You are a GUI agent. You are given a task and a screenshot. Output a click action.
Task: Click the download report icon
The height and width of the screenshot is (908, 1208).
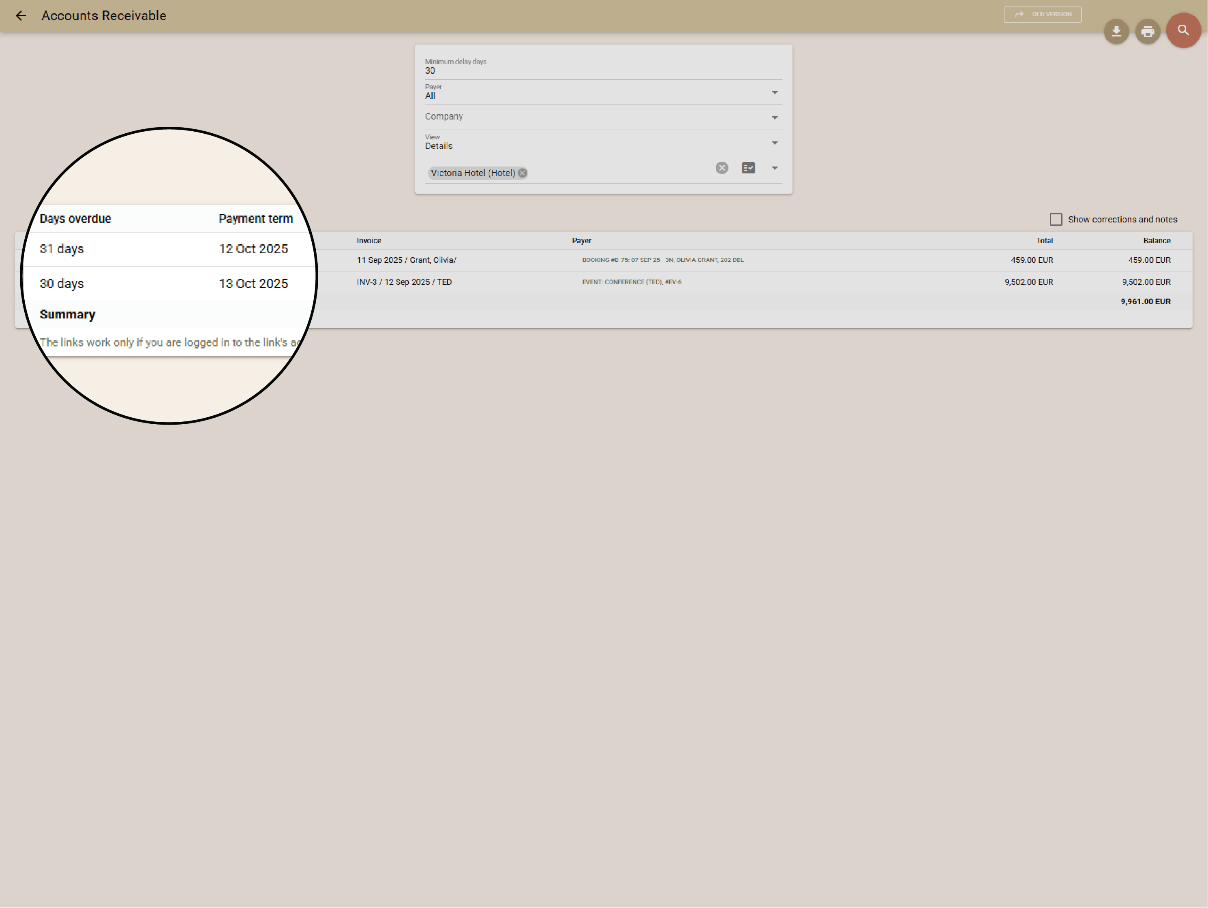click(x=1116, y=31)
